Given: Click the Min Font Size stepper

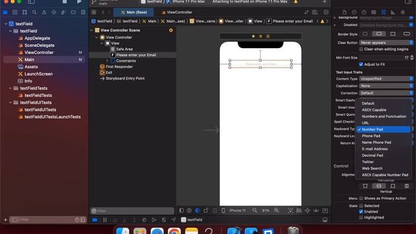Looking at the screenshot, I should 411,58.
